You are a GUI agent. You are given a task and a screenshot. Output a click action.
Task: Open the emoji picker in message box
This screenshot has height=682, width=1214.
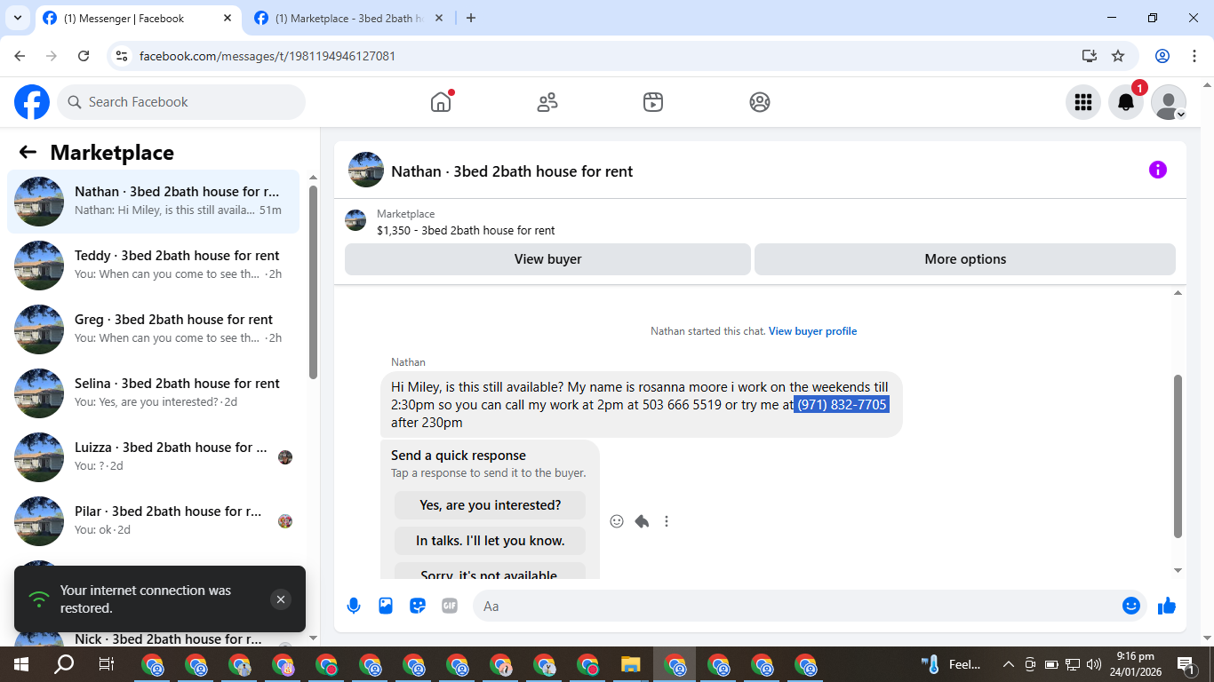(1131, 606)
